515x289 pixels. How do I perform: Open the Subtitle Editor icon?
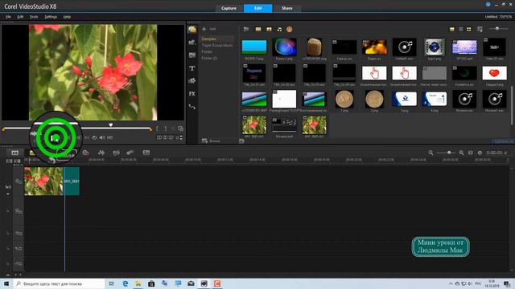[x=146, y=153]
